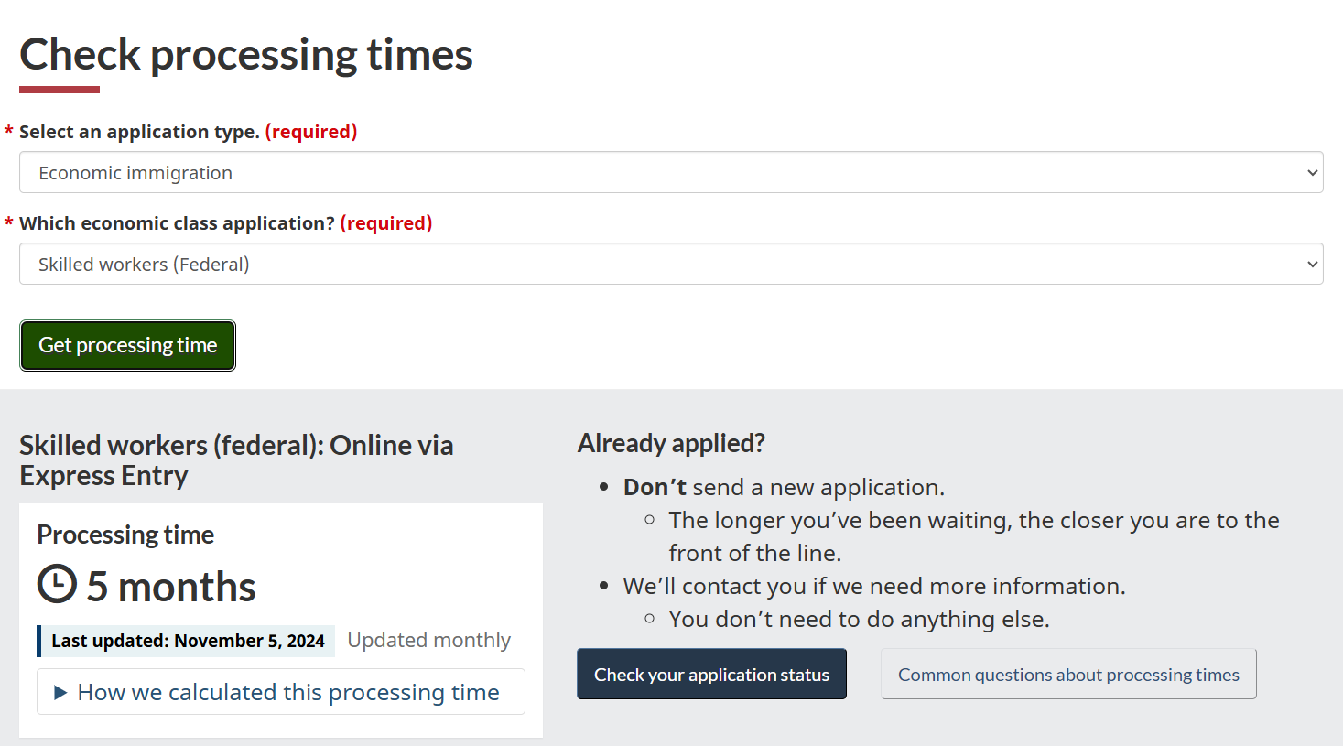Click the disclosure triangle before How we calculated
1343x746 pixels.
60,693
